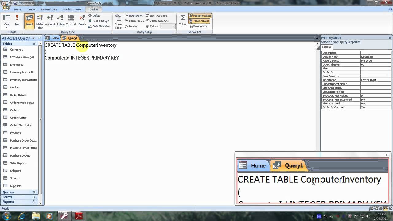Image resolution: width=393 pixels, height=221 pixels.
Task: Click the Union query button
Action: 94,16
